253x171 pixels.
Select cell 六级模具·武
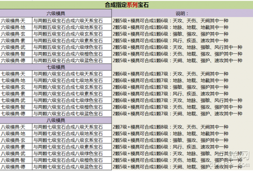point(16,47)
